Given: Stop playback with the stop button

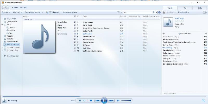Looking at the screenshot, I should click(91, 100).
